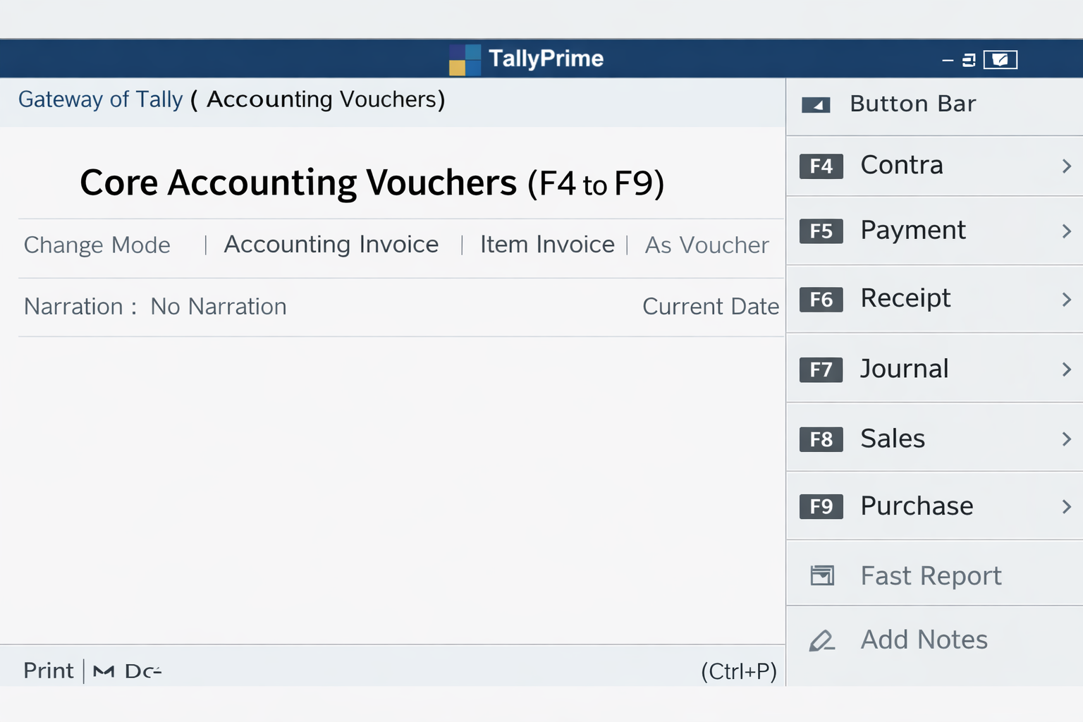Select the Change Mode option

pyautogui.click(x=97, y=244)
